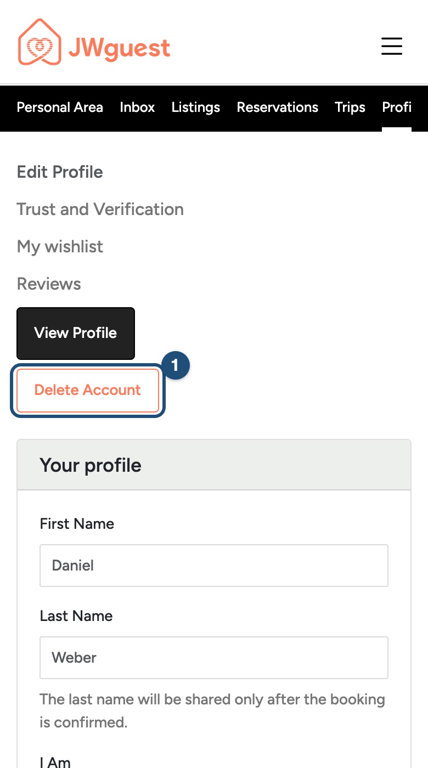428x768 pixels.
Task: Open My wishlist
Action: [x=60, y=247]
